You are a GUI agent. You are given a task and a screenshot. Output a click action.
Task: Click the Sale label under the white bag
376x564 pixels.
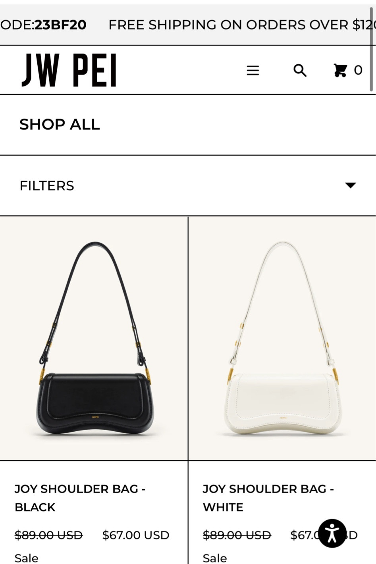[x=215, y=558]
